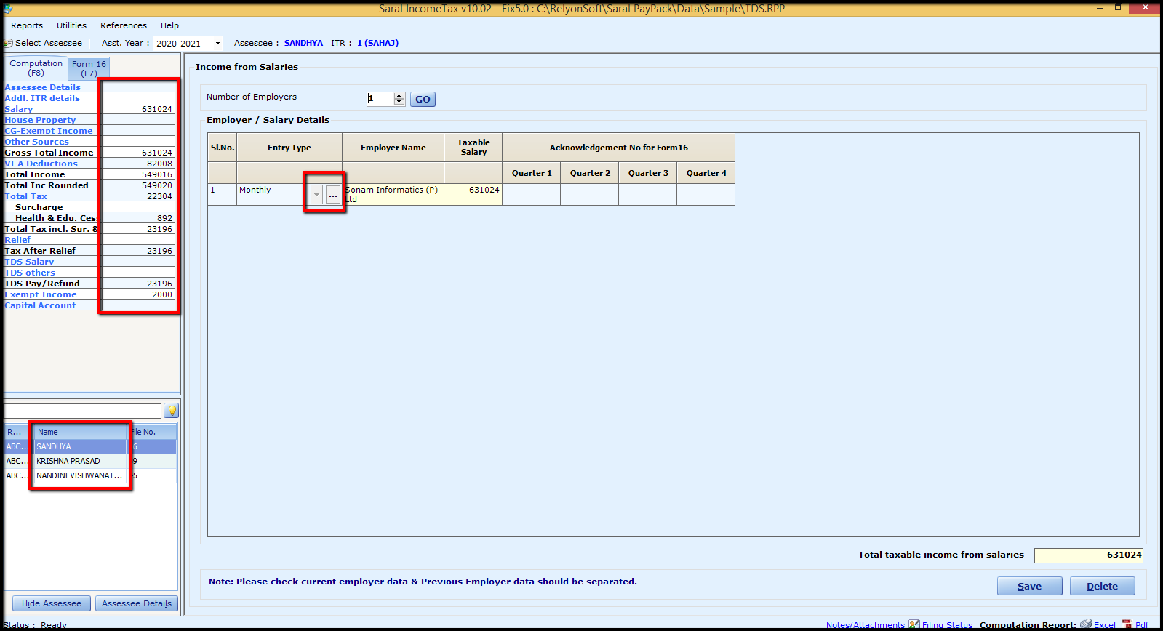Open the House Property link
Screen dimensions: 1163x631
[40, 120]
